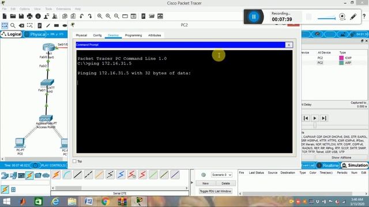Choose the Select tool

(5, 25)
